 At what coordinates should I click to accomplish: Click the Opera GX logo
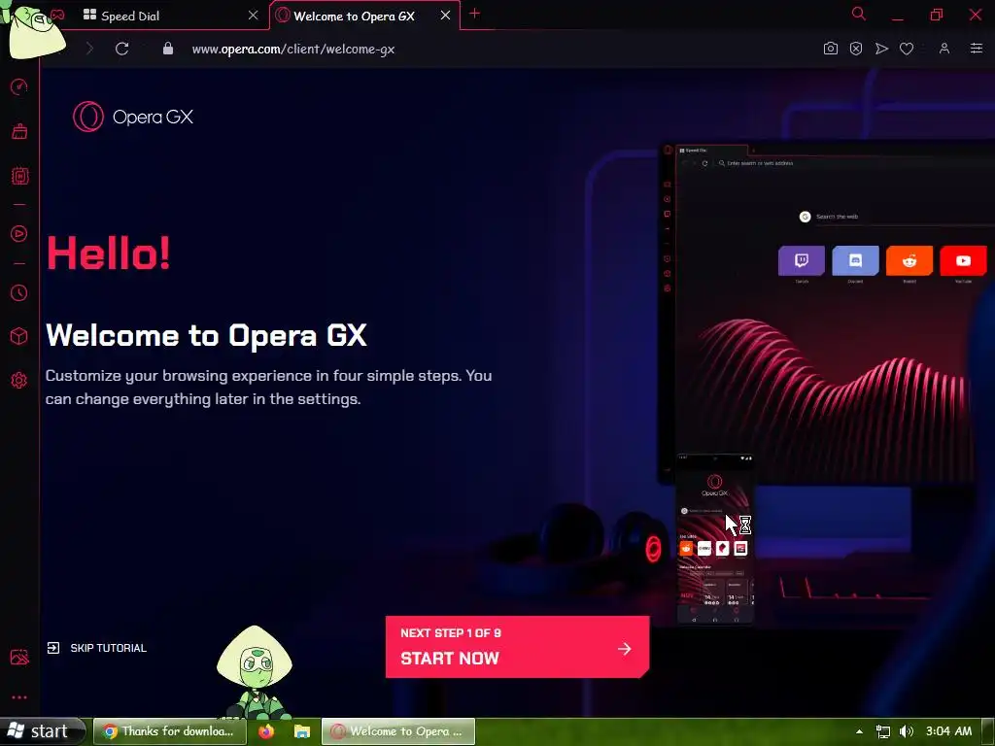coord(132,117)
